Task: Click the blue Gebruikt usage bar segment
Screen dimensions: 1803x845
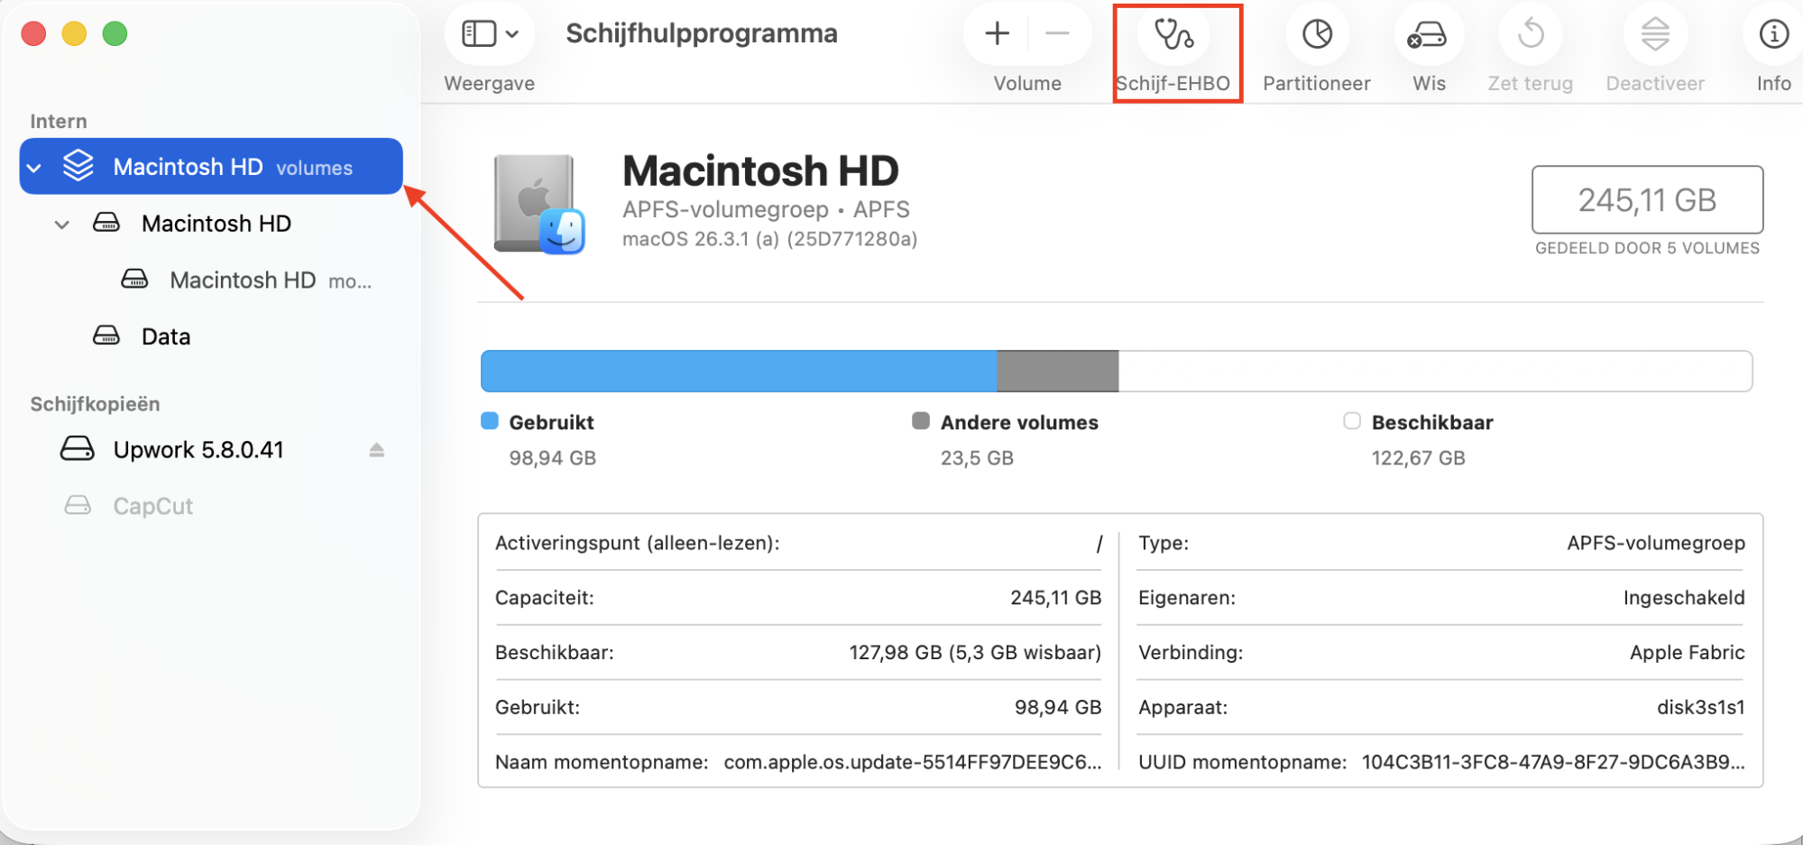Action: (x=739, y=371)
